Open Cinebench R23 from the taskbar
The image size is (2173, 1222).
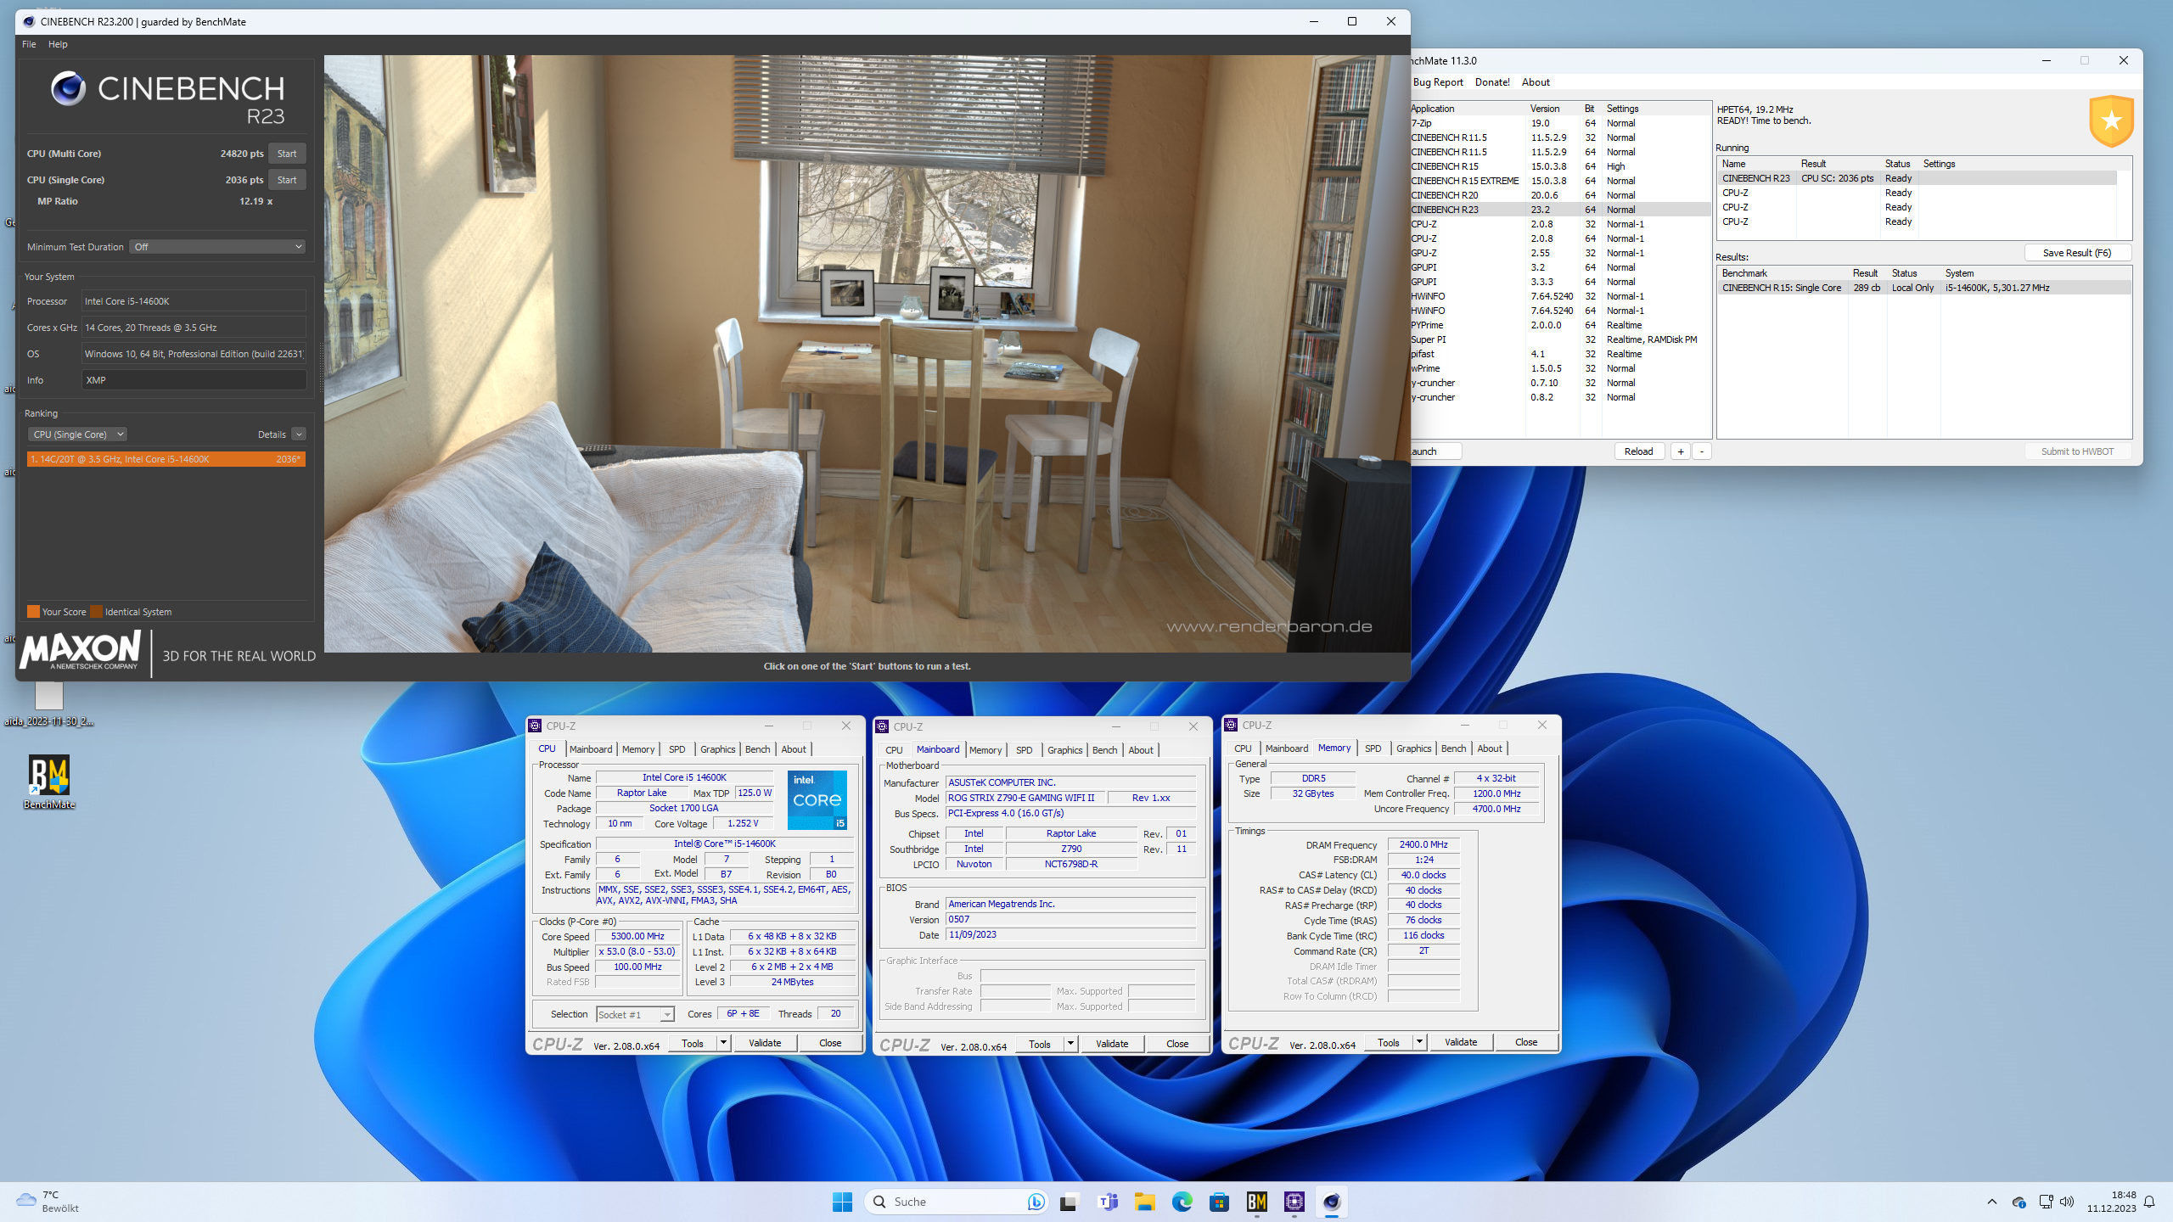pos(1331,1202)
